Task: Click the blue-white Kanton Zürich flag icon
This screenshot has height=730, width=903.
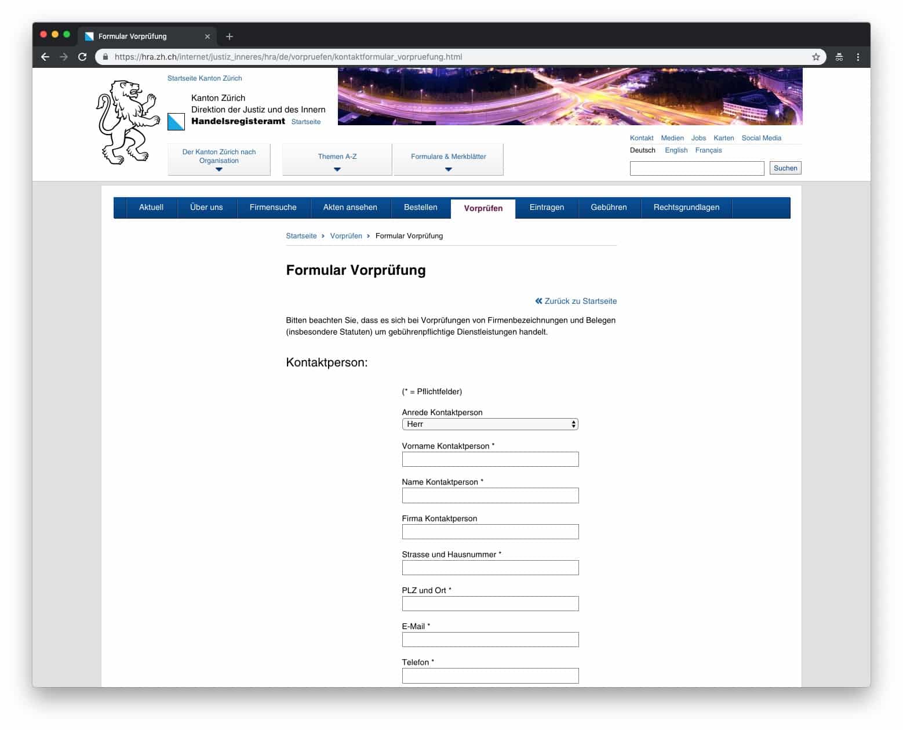Action: [x=176, y=122]
